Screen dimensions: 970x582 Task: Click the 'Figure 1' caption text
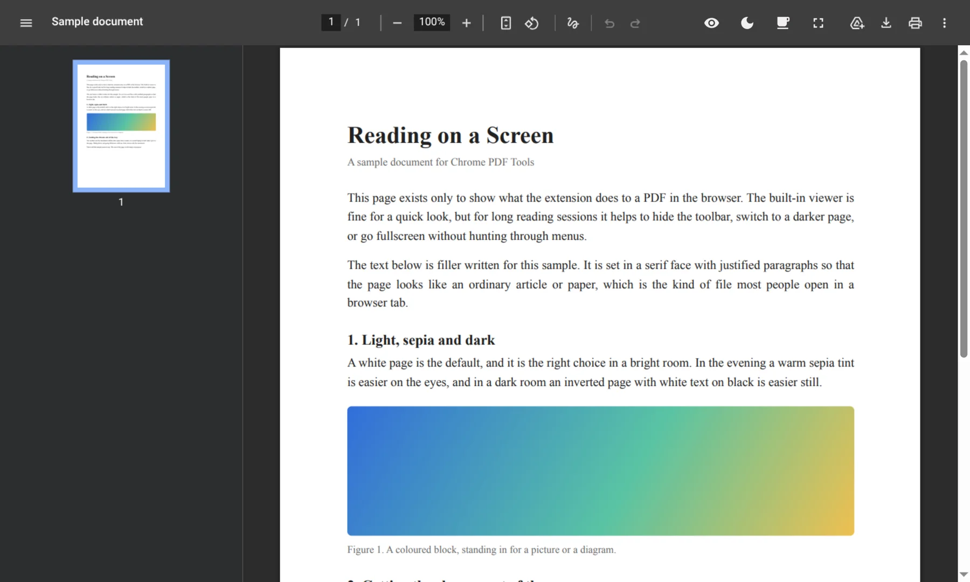(481, 550)
